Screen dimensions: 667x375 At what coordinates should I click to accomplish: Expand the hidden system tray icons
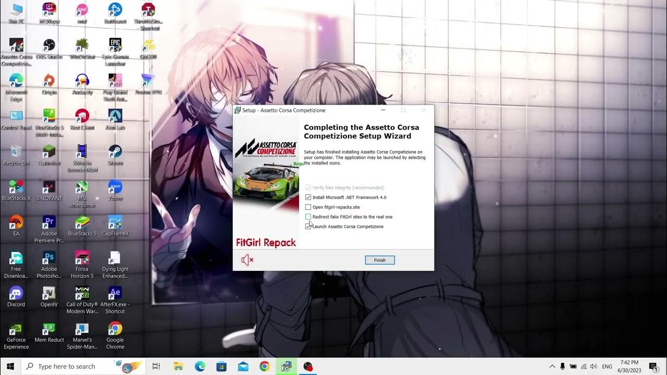pyautogui.click(x=552, y=367)
